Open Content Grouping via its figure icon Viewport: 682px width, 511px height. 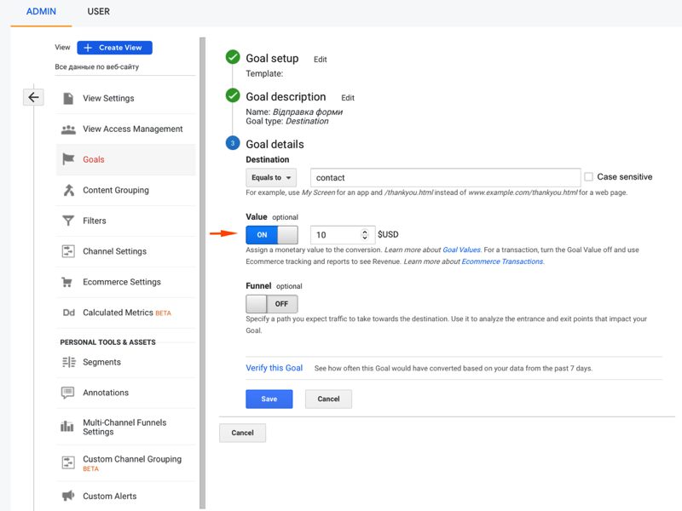(68, 190)
